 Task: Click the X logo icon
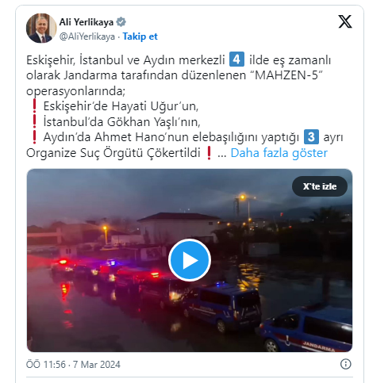tap(345, 21)
